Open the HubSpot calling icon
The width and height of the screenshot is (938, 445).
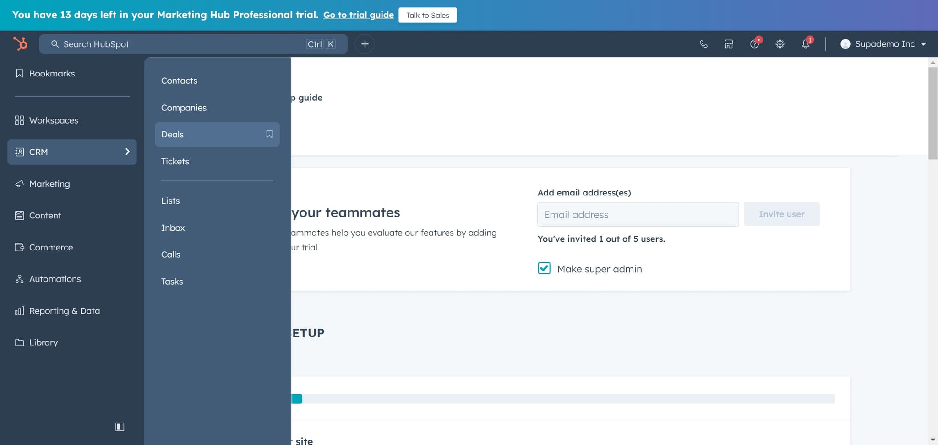click(x=703, y=43)
